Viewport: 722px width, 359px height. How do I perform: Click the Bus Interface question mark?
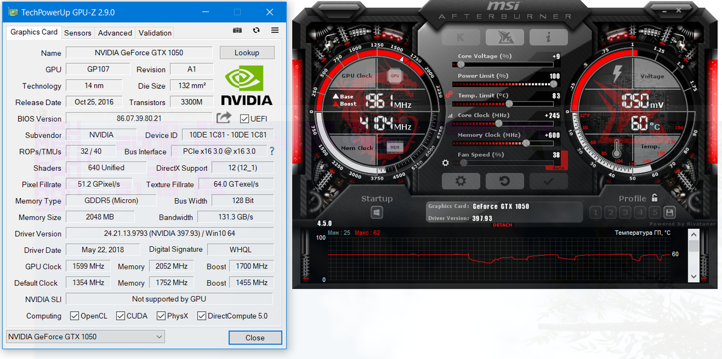click(272, 151)
